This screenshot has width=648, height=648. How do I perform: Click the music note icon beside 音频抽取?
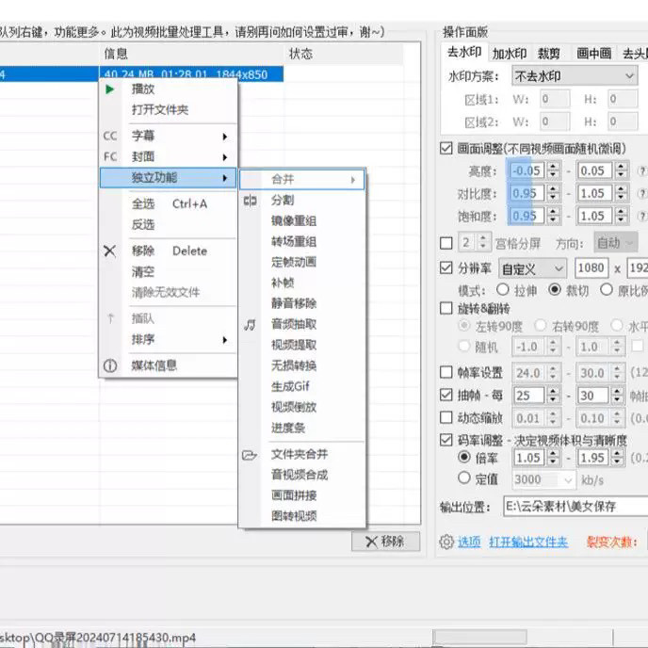tap(250, 325)
